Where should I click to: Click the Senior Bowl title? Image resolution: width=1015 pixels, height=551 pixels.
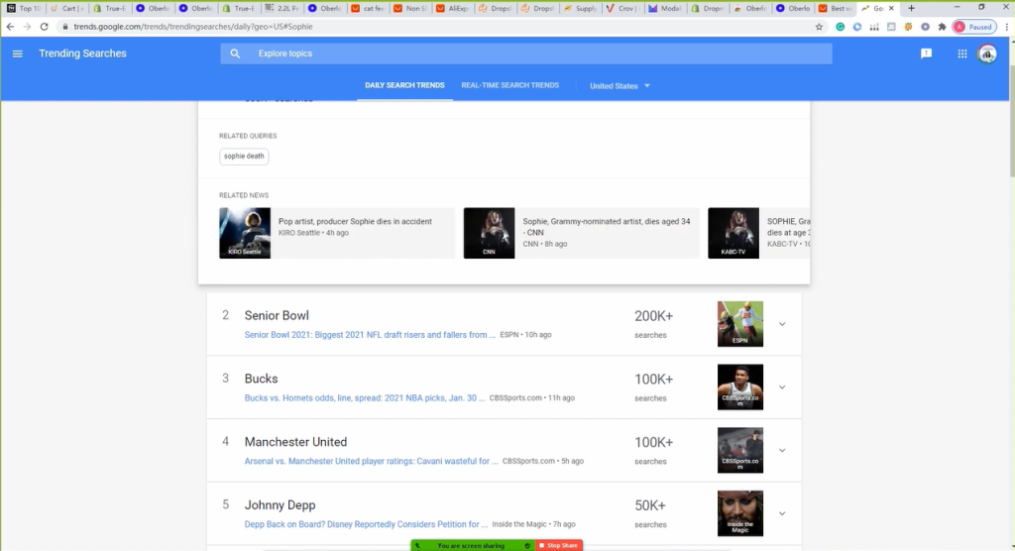[x=277, y=315]
